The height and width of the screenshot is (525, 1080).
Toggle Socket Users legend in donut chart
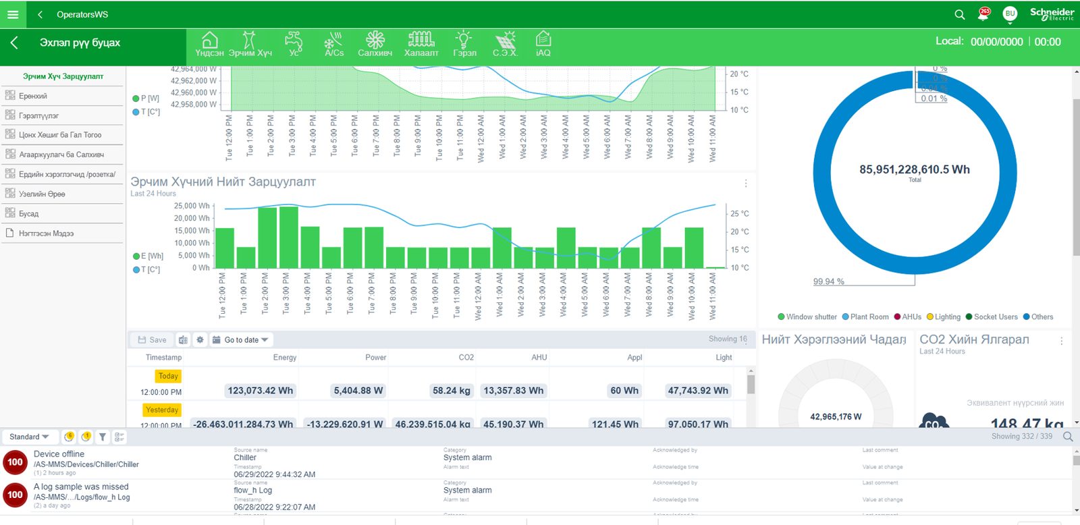click(x=992, y=316)
